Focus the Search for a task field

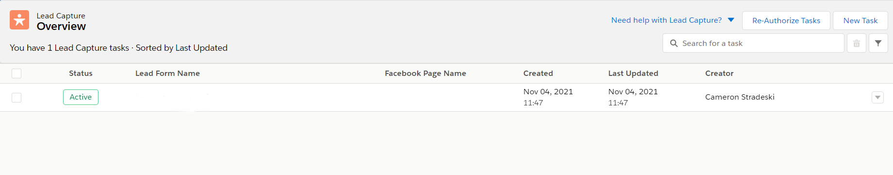[753, 43]
